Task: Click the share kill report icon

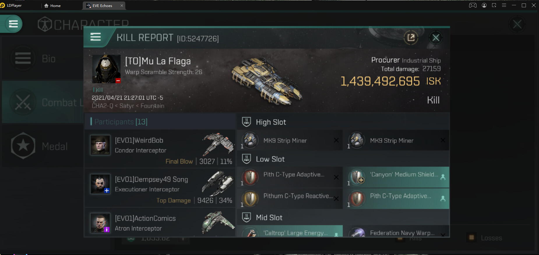Action: pos(411,38)
